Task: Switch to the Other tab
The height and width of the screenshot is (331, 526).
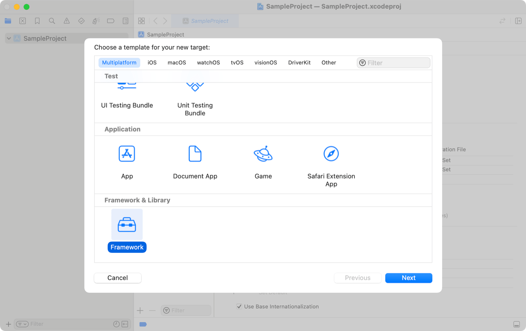Action: pos(328,63)
